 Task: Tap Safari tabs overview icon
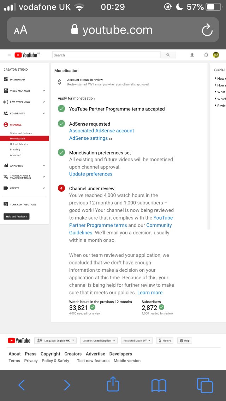click(x=205, y=385)
